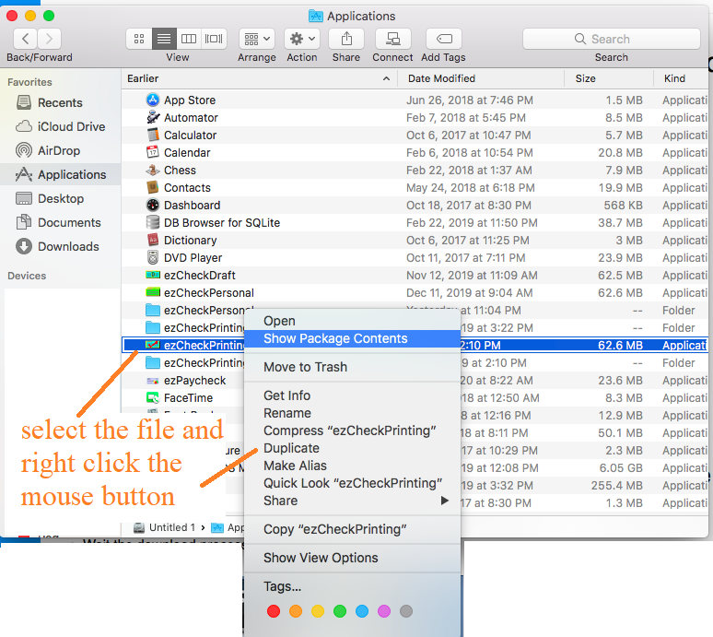Apply the red tag color
Screen dimensions: 713x637
click(x=273, y=611)
